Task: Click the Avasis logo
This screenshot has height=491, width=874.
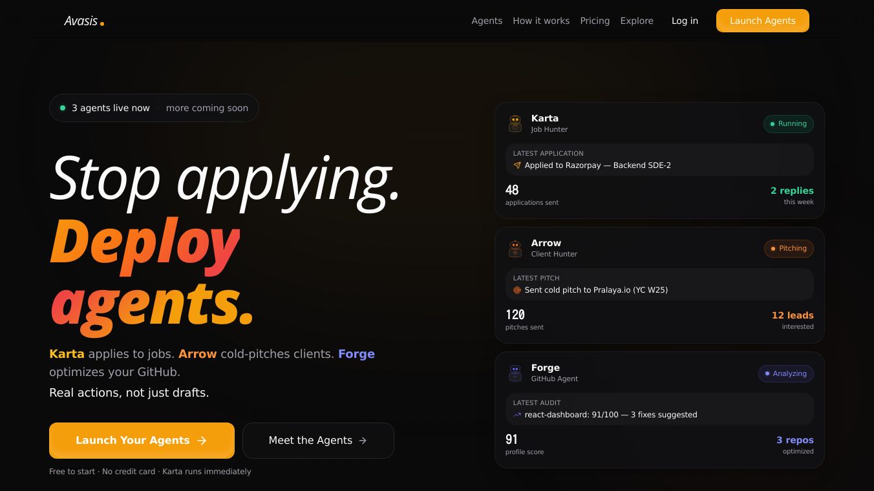Action: pos(84,21)
